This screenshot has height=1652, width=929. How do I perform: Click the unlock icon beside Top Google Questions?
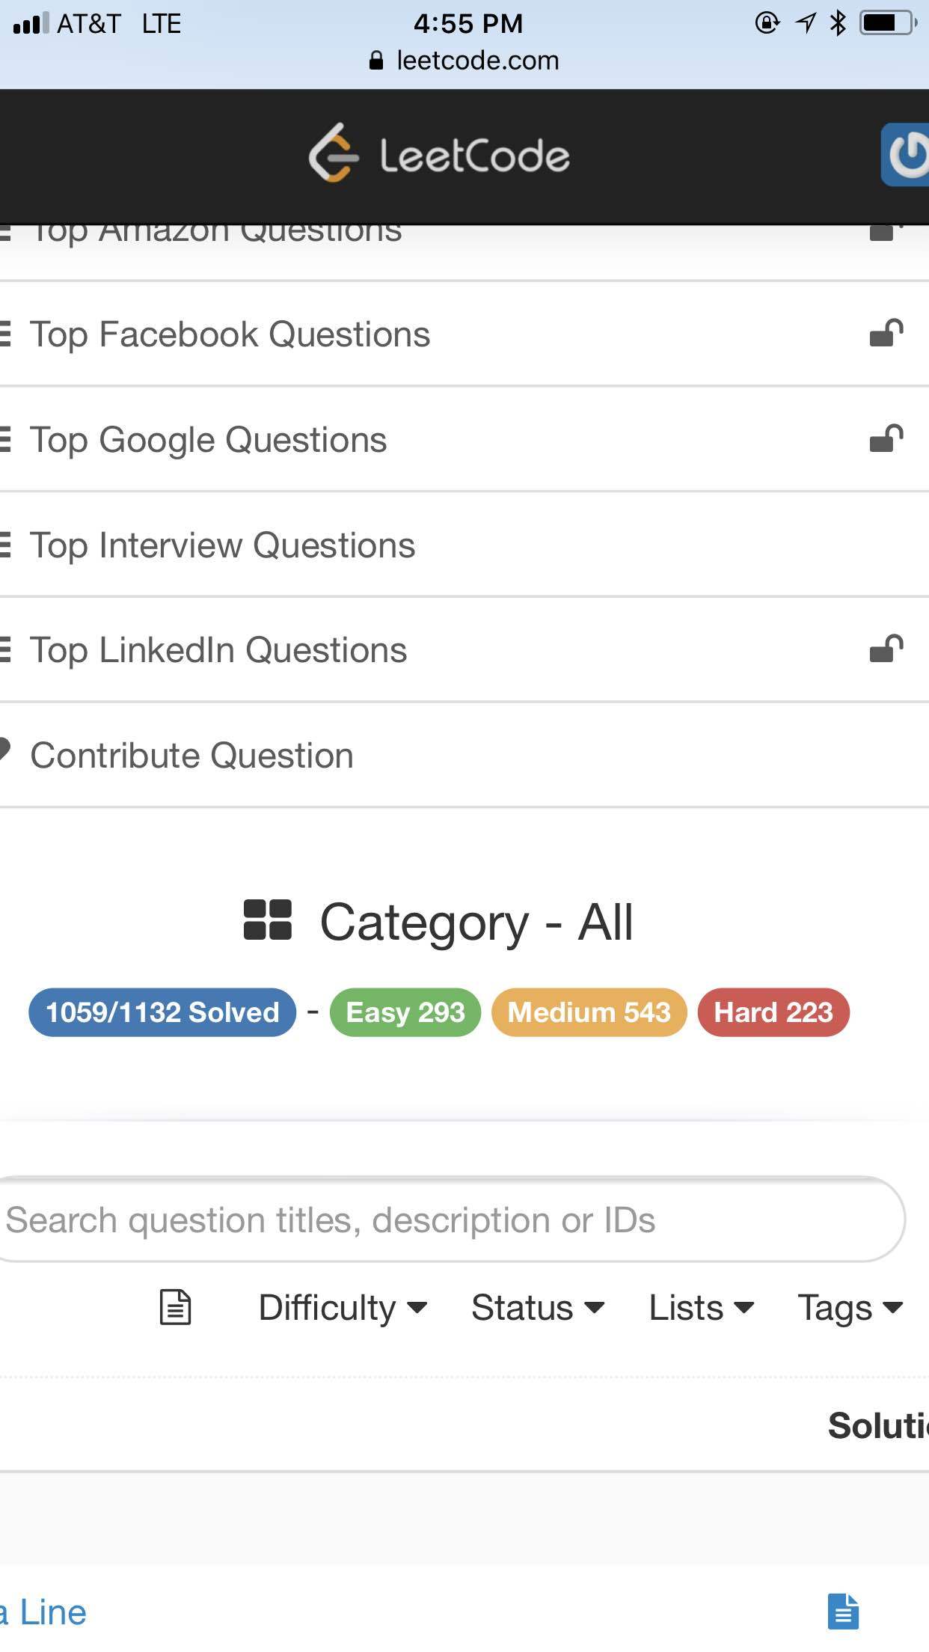(886, 439)
